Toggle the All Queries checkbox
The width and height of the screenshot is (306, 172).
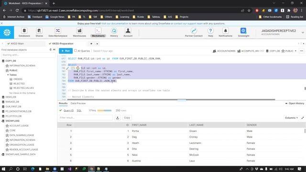(x=76, y=51)
